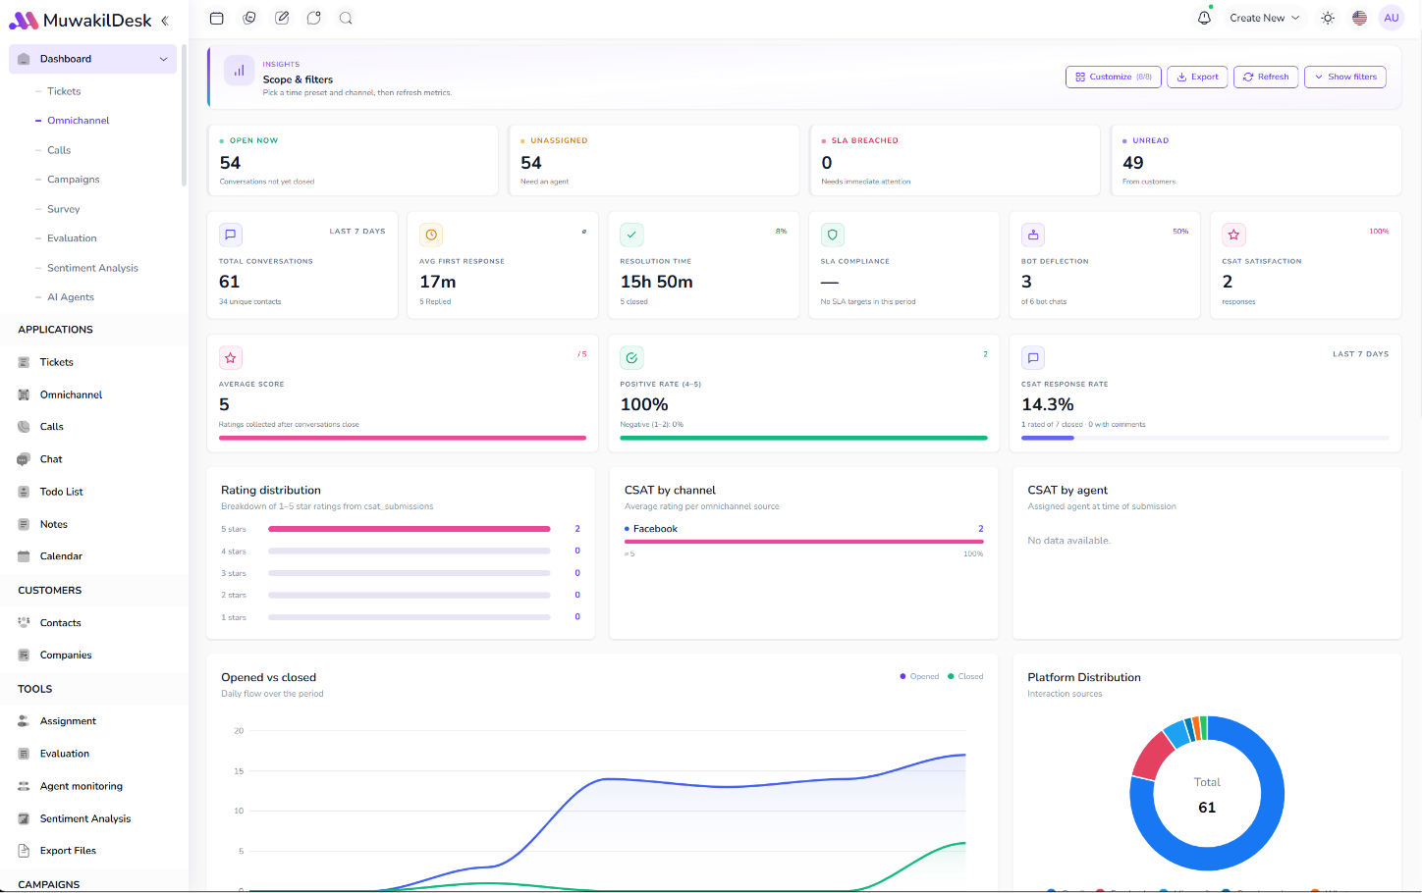Click the SLA Compliance shield icon
Viewport: 1422px width, 893px height.
click(833, 235)
